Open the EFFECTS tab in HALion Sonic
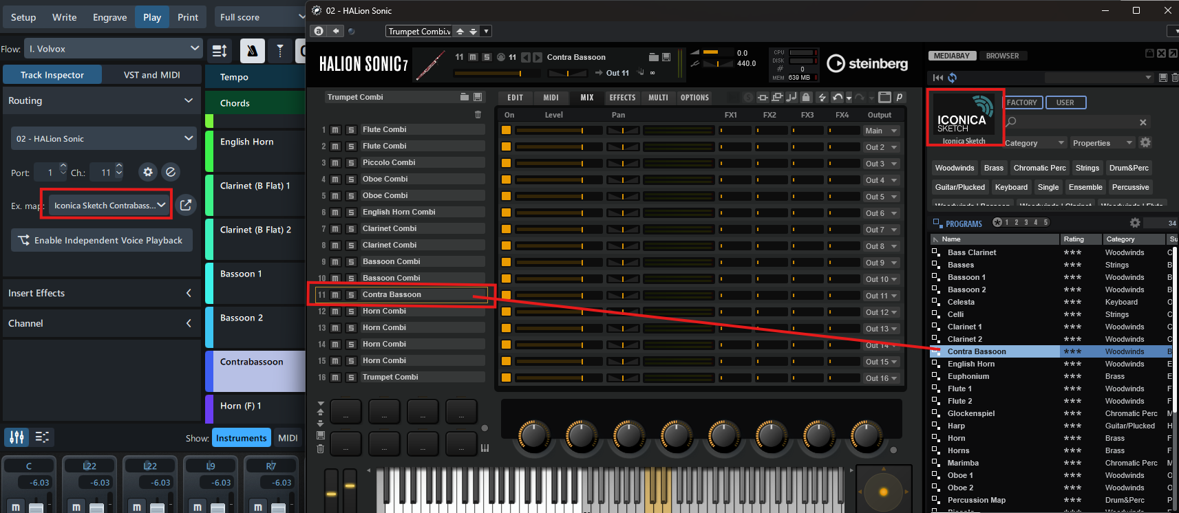 click(x=623, y=98)
